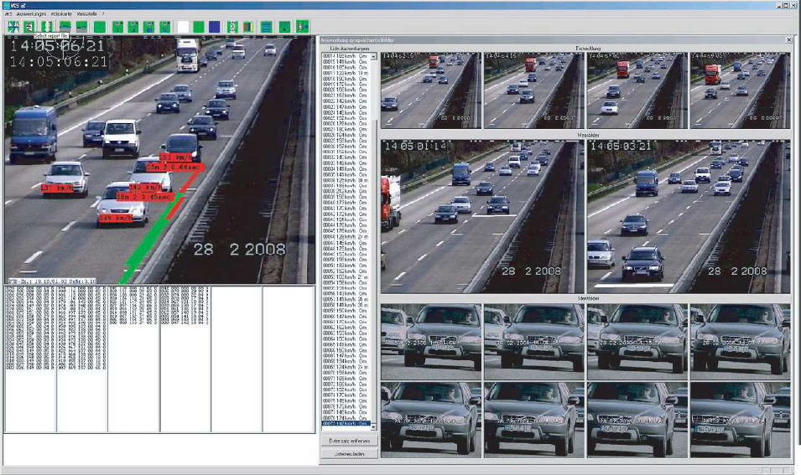The width and height of the screenshot is (801, 475).
Task: Click the Select report file toolbar icon
Action: 29,27
